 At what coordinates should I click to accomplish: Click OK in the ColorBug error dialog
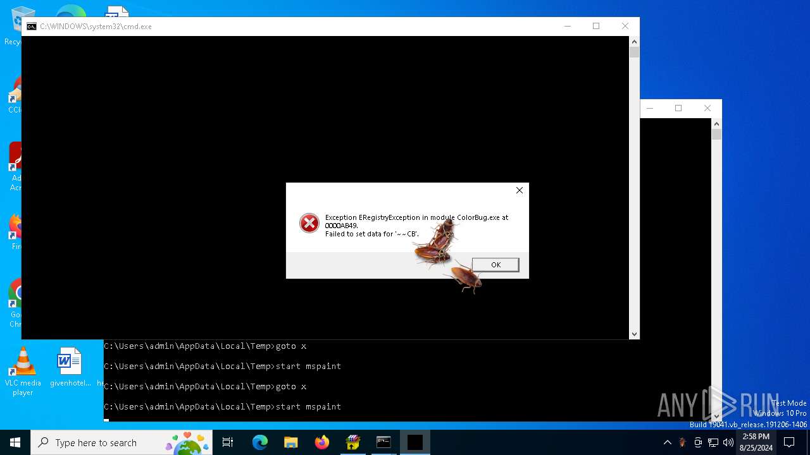coord(495,265)
